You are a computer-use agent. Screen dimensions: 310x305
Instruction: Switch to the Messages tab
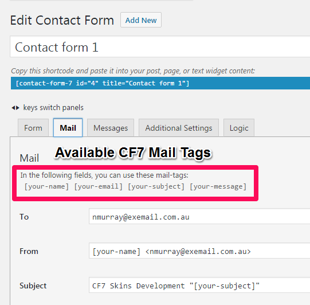[x=111, y=128]
